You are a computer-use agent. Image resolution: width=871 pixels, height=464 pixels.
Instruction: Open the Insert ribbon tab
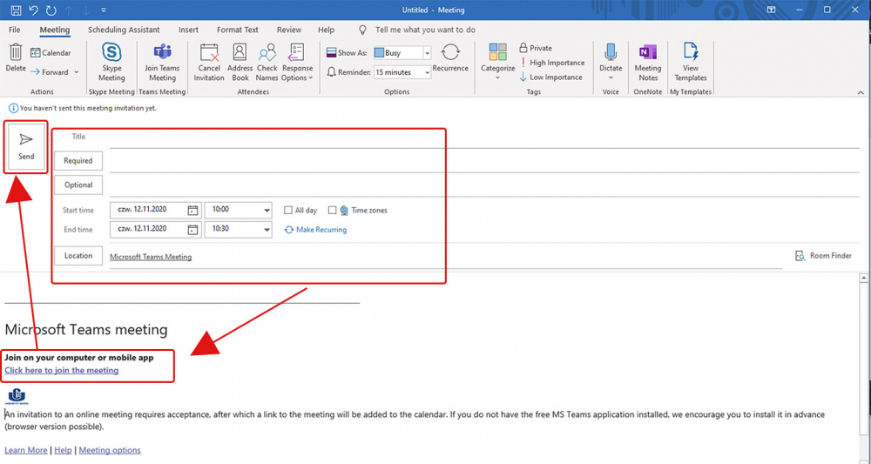(188, 30)
